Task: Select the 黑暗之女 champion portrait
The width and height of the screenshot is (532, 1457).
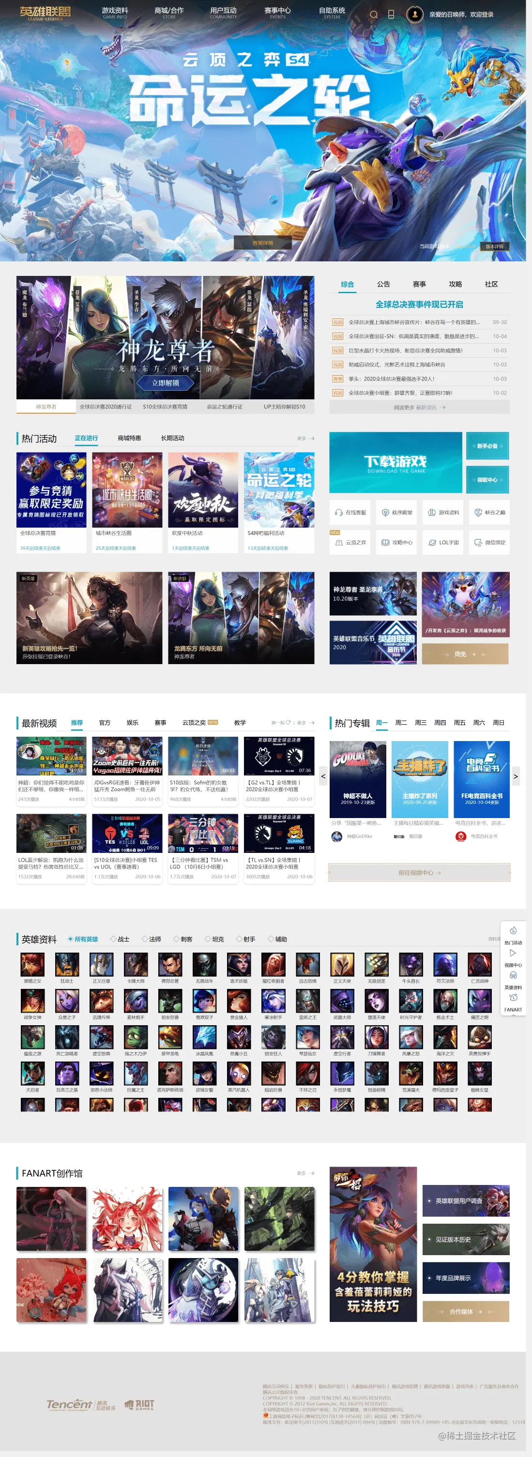Action: coord(33,964)
